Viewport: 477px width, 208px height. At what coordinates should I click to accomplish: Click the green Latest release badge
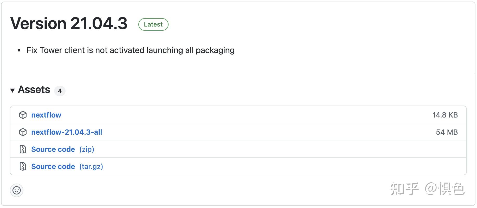click(x=153, y=24)
